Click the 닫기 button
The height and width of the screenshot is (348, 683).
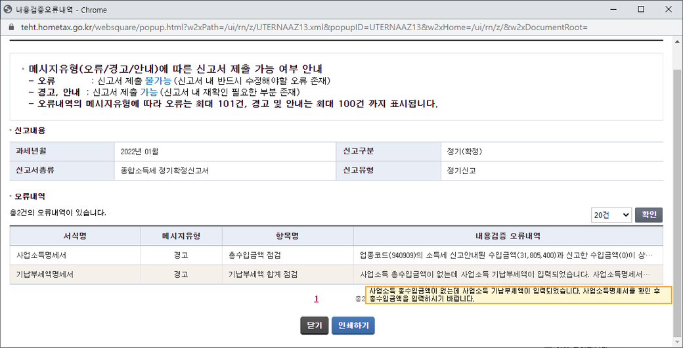point(313,325)
